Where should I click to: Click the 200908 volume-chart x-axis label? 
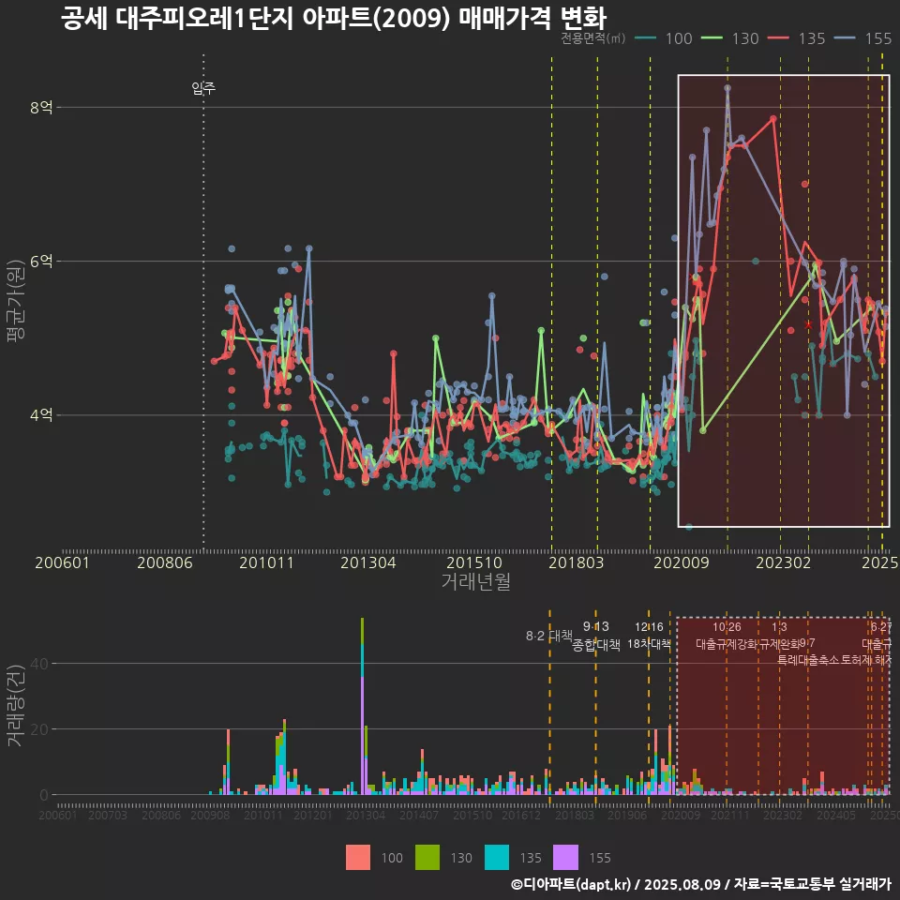click(x=210, y=815)
